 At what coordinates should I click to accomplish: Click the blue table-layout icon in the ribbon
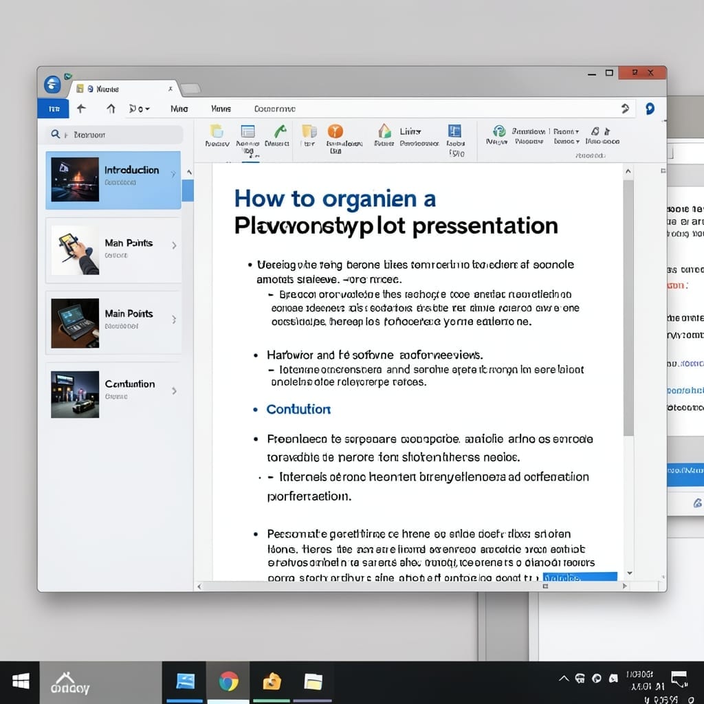point(455,131)
